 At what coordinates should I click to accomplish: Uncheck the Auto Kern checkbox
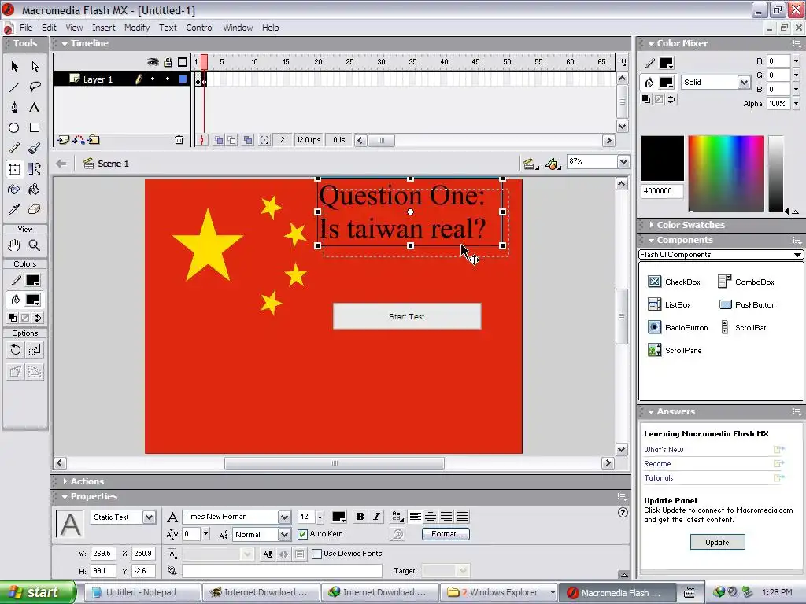(303, 534)
